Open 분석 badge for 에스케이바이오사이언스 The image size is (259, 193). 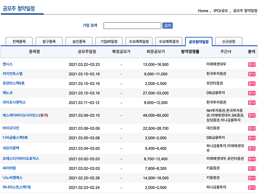click(x=252, y=116)
